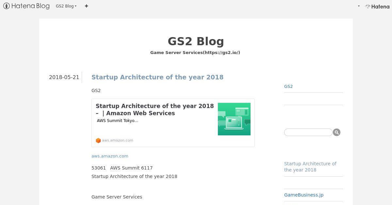Open the GS2 link in the sidebar
The height and width of the screenshot is (205, 392).
tap(288, 86)
